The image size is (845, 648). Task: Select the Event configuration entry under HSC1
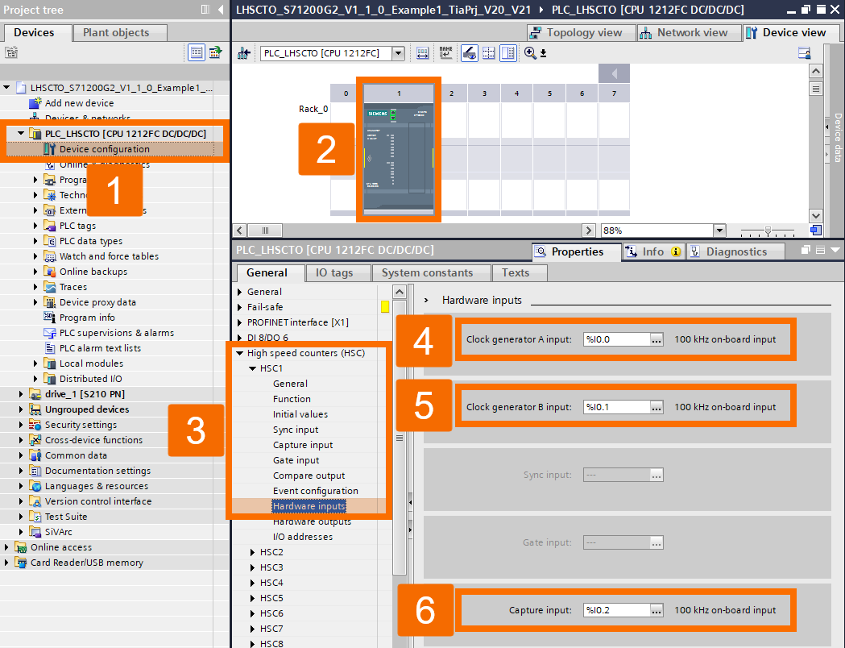coord(315,491)
